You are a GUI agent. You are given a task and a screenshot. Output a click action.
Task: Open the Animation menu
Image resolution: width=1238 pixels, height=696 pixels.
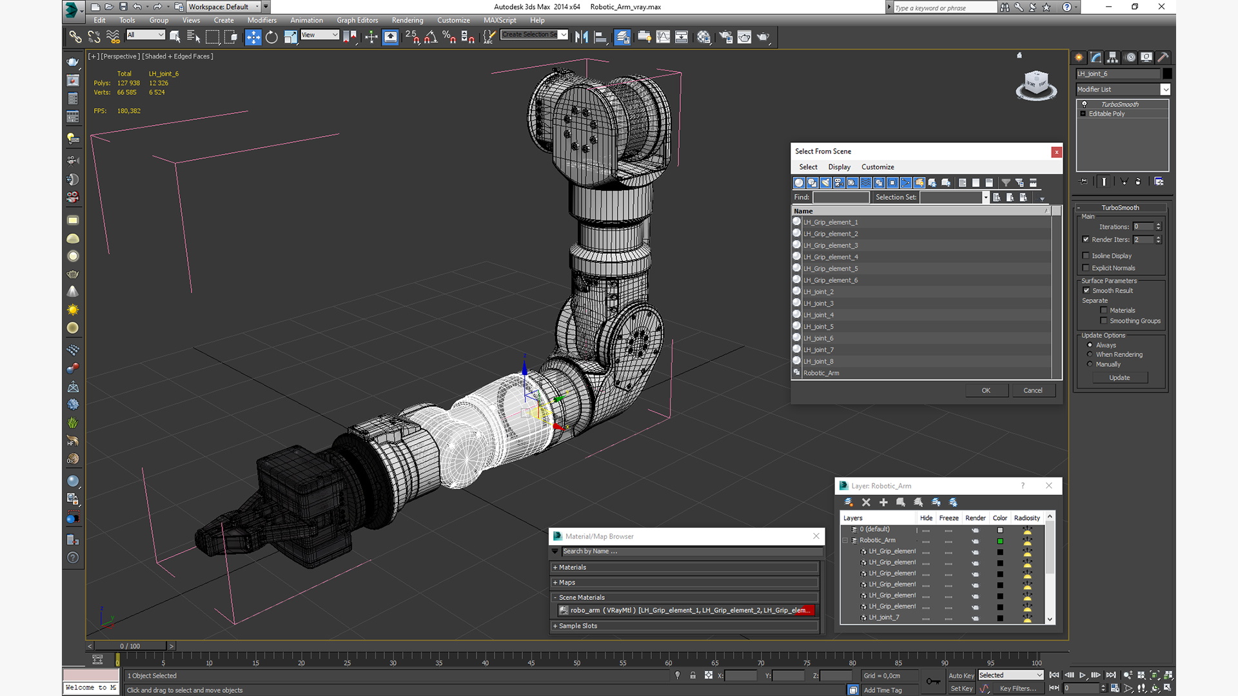[306, 20]
